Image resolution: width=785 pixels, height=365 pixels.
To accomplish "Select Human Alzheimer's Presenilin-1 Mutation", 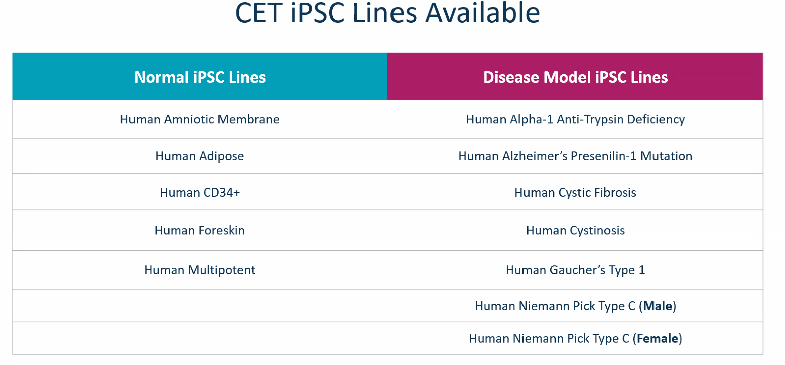I will pyautogui.click(x=575, y=156).
